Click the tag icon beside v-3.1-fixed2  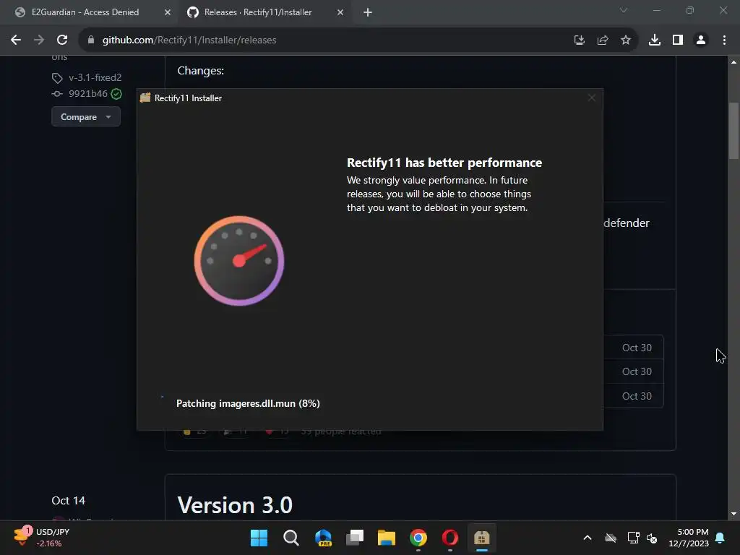pyautogui.click(x=57, y=78)
